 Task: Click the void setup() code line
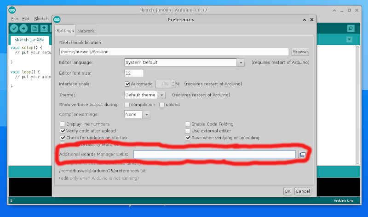click(26, 48)
